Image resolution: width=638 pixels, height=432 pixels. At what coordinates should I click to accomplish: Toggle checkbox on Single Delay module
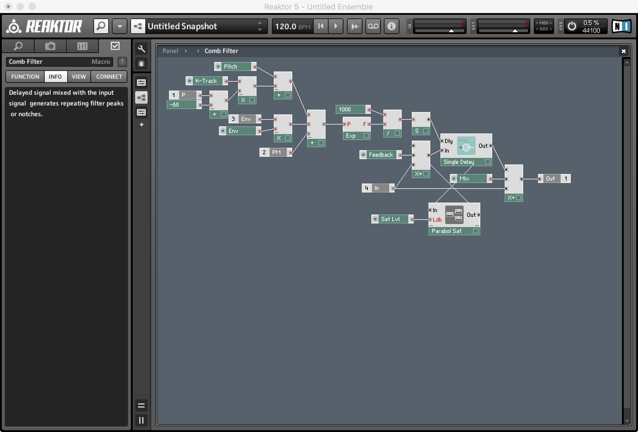pyautogui.click(x=487, y=162)
